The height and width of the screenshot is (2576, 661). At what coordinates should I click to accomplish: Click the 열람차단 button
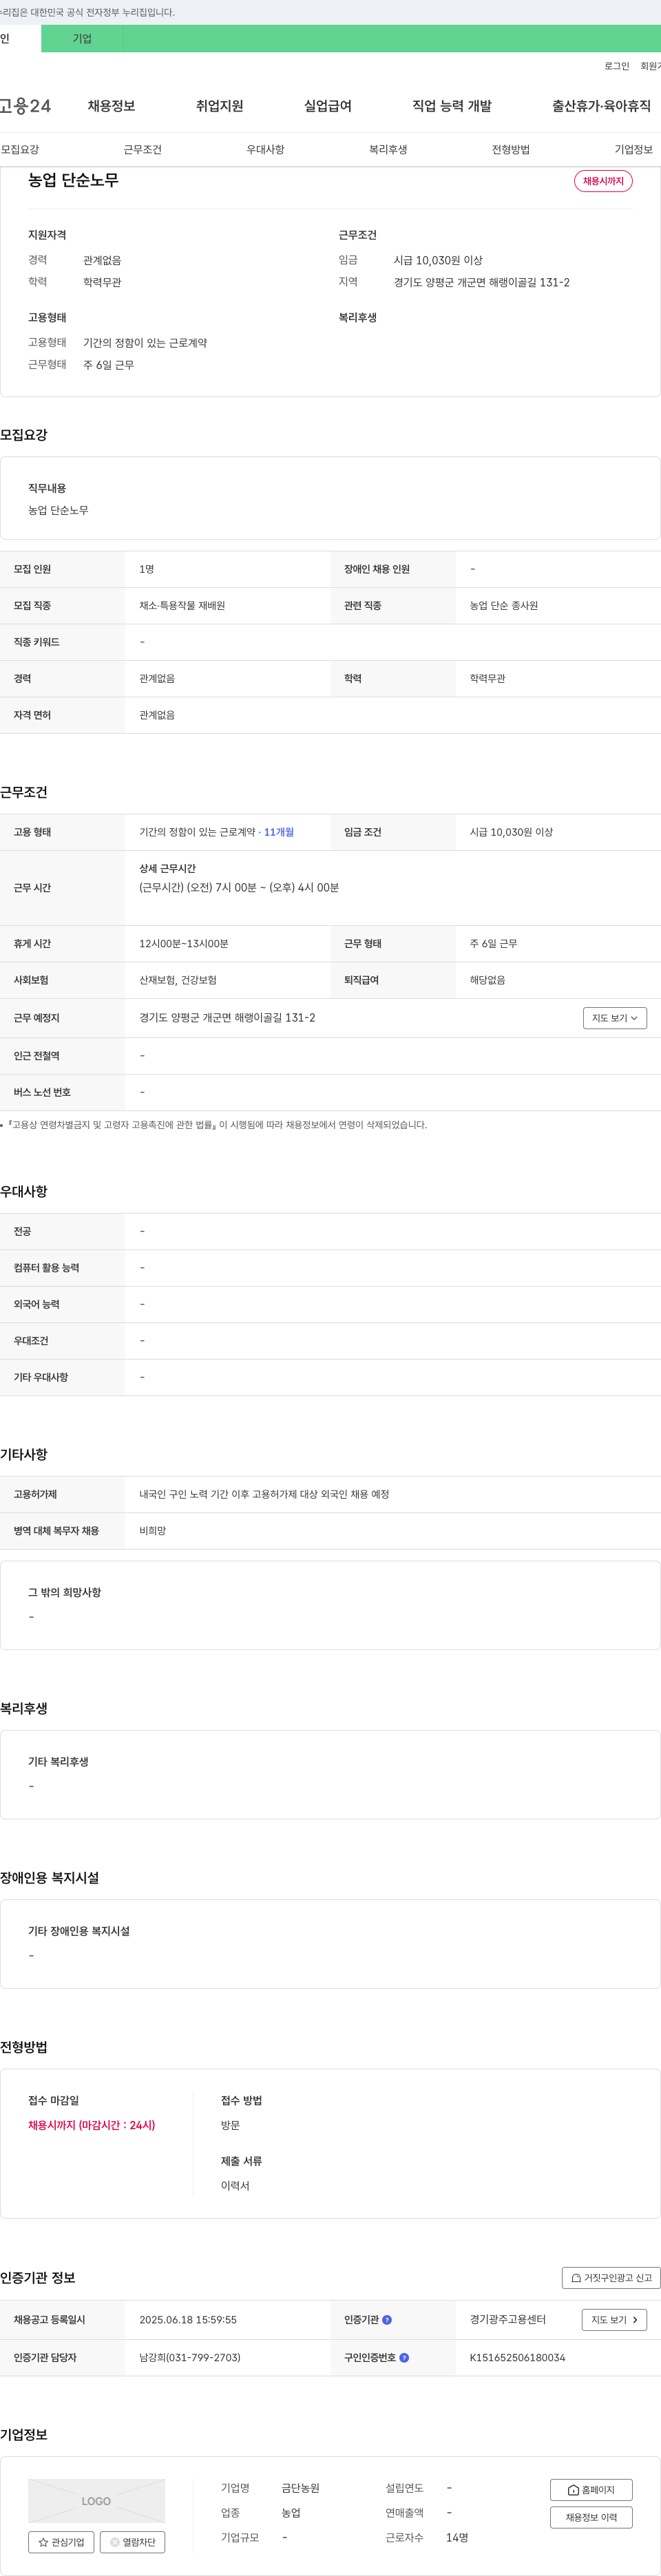coord(133,2542)
